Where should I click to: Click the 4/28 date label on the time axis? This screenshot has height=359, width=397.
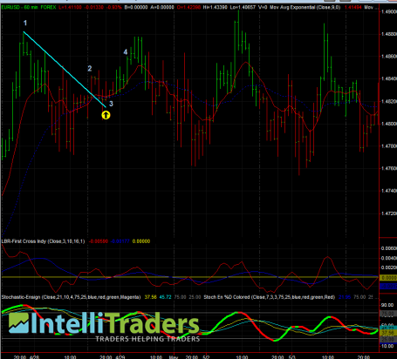pos(34,357)
